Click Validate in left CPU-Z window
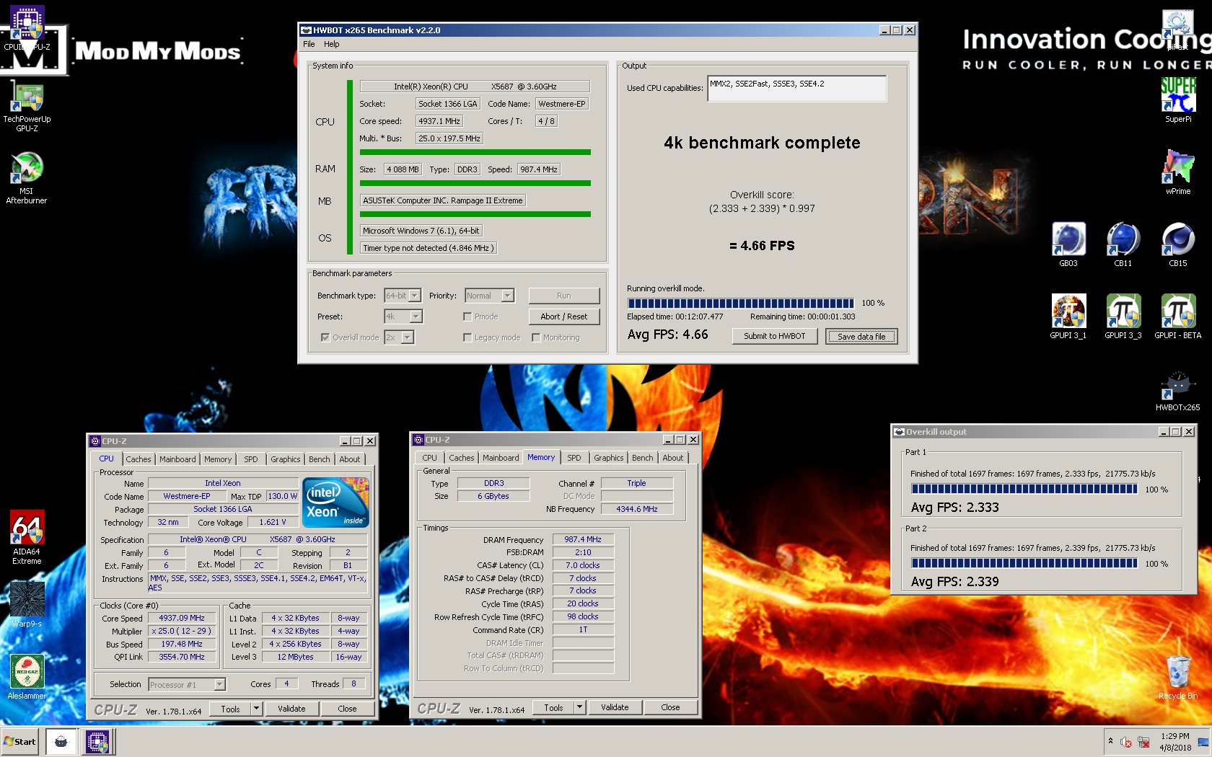 tap(291, 709)
